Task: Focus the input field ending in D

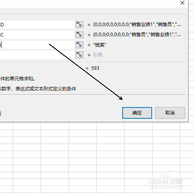Action: 37,24
